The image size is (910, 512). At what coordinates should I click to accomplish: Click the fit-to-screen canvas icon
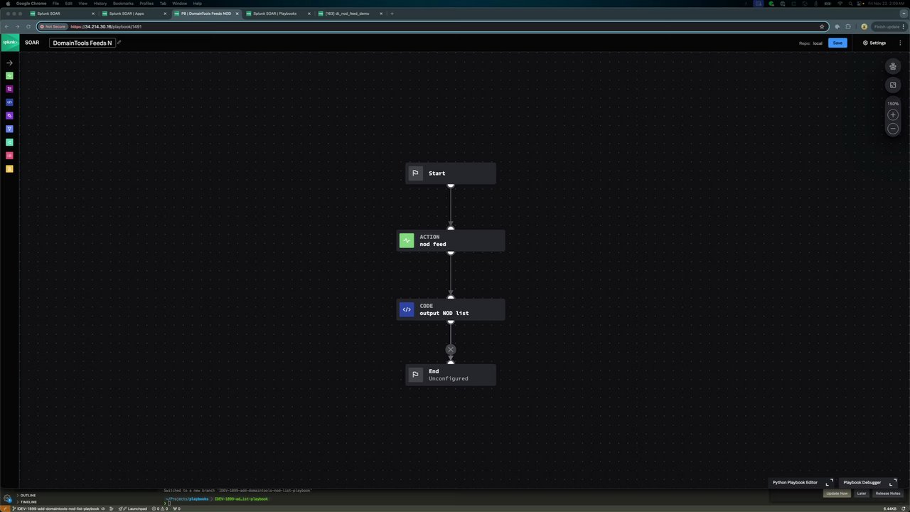click(893, 85)
